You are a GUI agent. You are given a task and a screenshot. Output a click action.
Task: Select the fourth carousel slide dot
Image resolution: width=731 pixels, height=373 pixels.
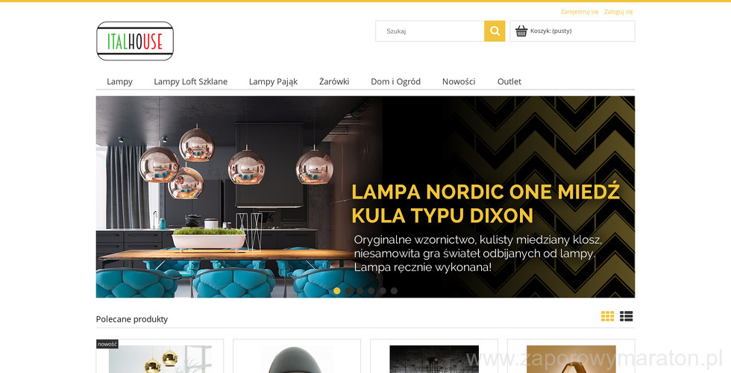[x=371, y=290]
